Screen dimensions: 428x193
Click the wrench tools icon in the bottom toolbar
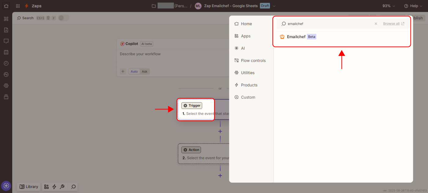[x=62, y=187]
